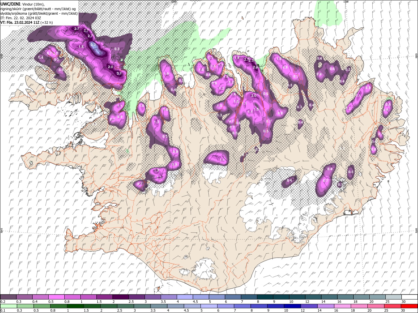Click rain legend swatch between 0.1 and 0.3
Image resolution: width=418 pixels, height=313 pixels.
point(8,306)
